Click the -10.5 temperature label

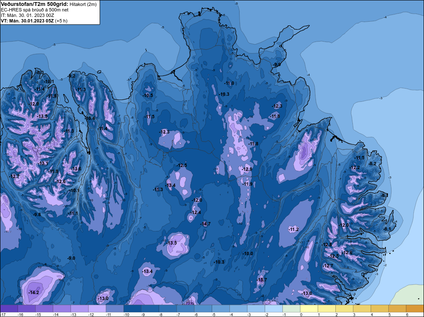(148, 95)
